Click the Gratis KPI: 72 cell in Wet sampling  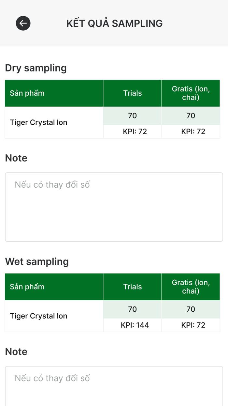(x=193, y=325)
